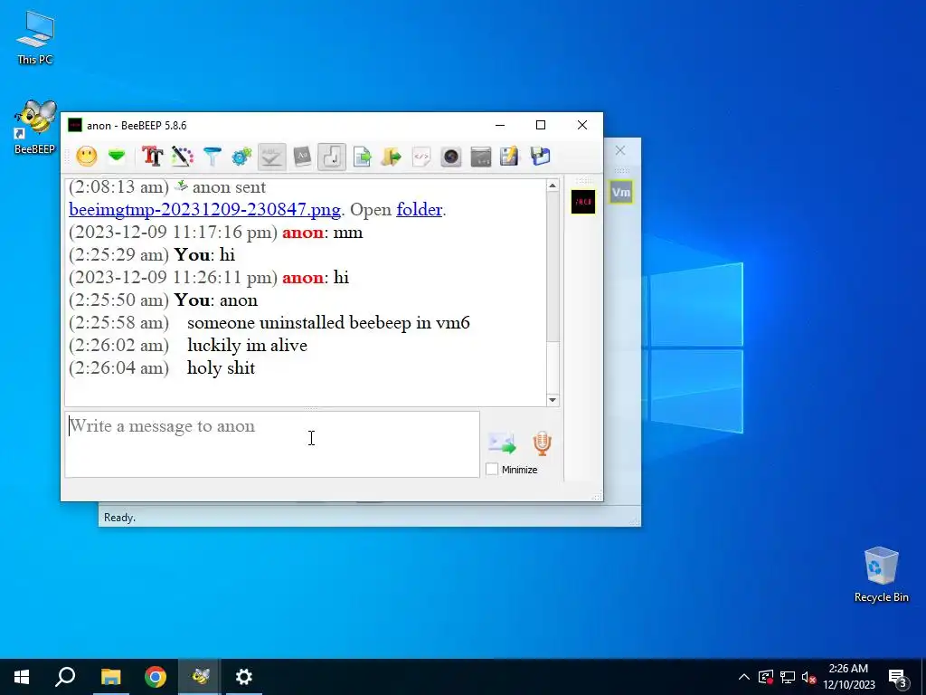
Task: Open File Explorer from taskbar
Action: coord(110,677)
